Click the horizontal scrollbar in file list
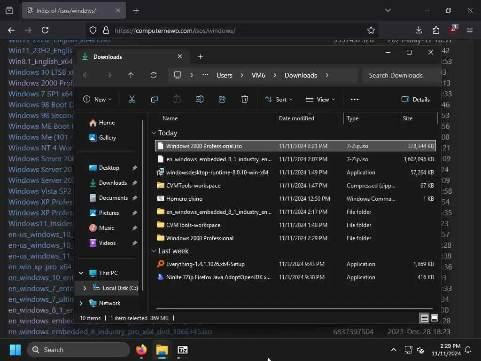Viewport: 481px width, 361px height. point(294,308)
